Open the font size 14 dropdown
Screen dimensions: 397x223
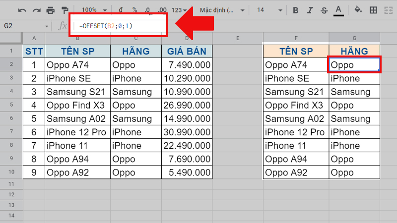click(269, 10)
